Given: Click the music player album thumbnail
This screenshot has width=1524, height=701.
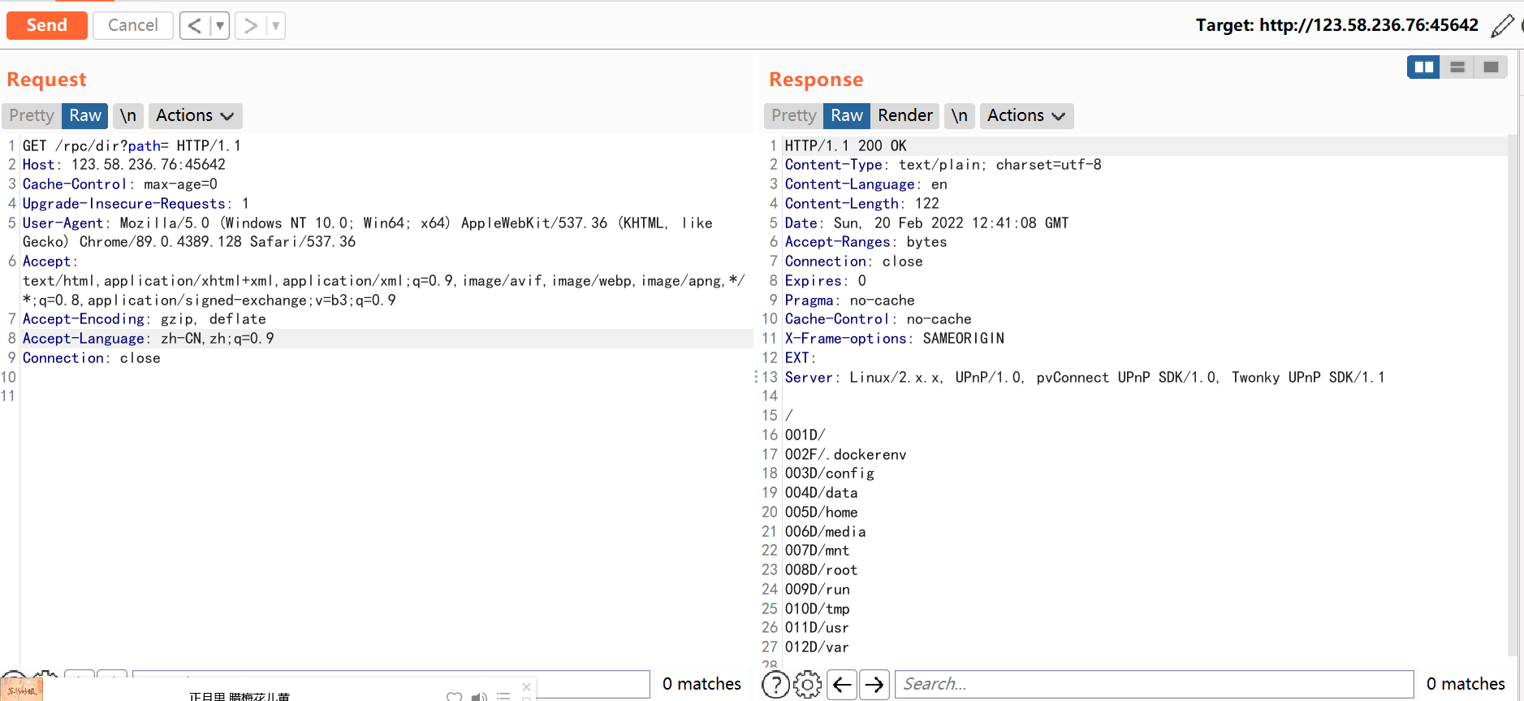Looking at the screenshot, I should [x=22, y=690].
